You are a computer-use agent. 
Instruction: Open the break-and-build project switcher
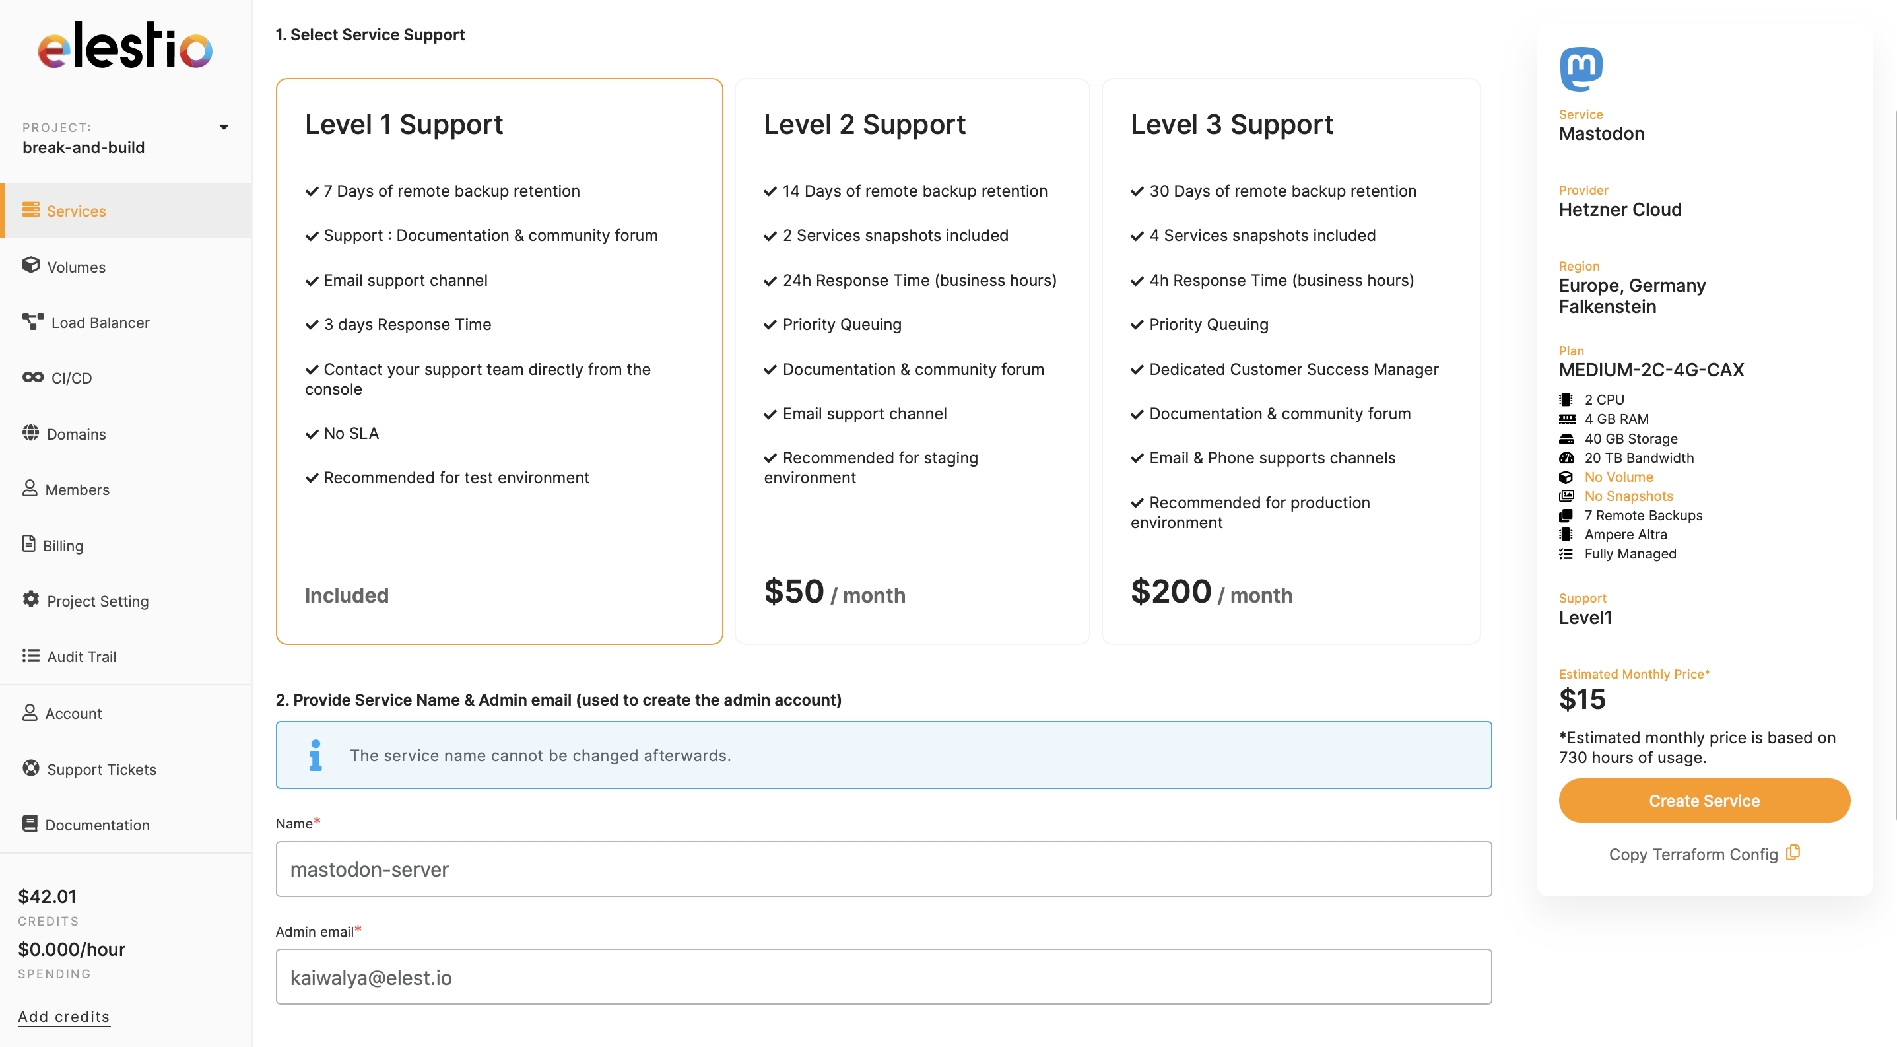[84, 147]
